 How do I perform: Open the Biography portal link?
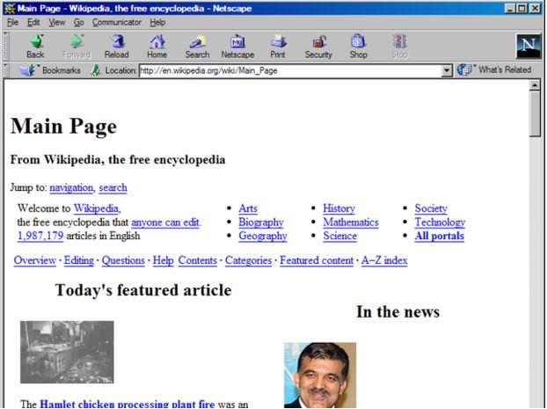click(x=261, y=223)
